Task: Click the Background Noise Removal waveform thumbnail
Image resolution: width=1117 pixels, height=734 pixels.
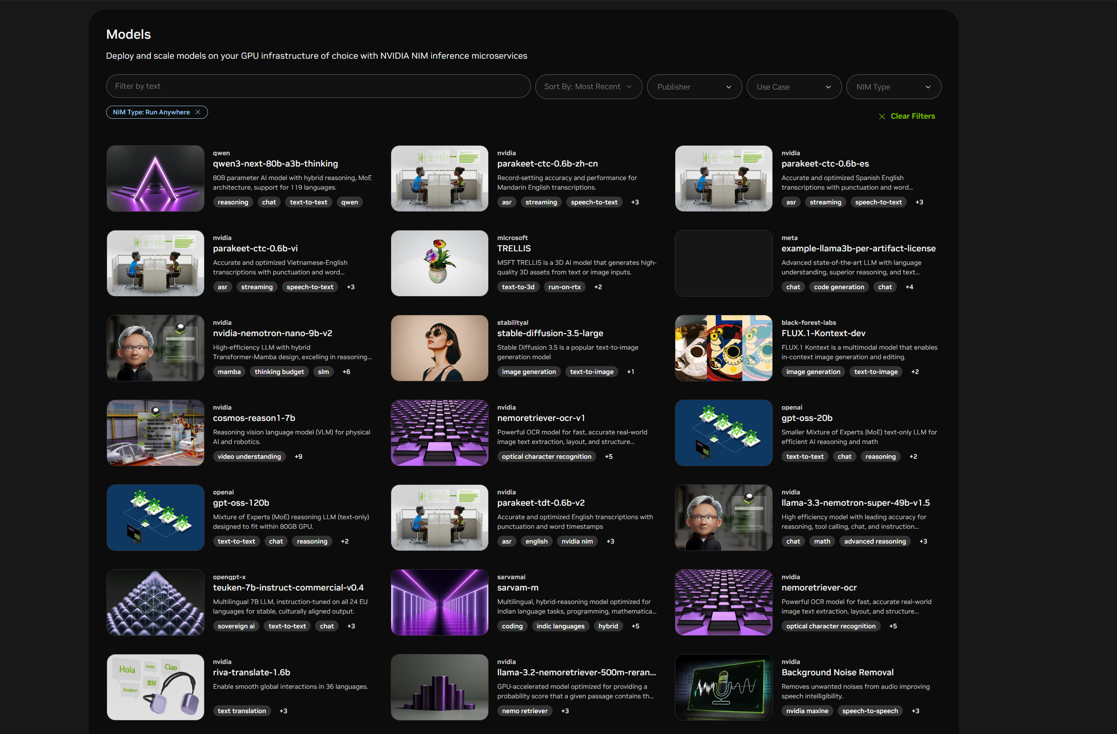Action: point(723,687)
